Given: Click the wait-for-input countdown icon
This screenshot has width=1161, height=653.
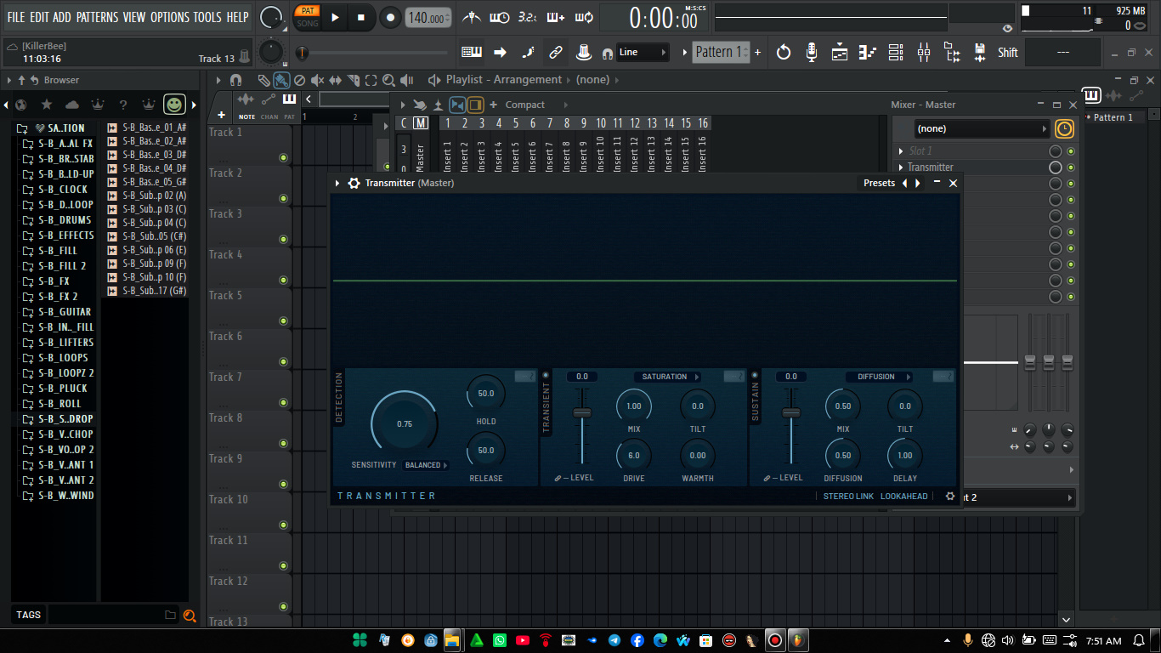Looking at the screenshot, I should pyautogui.click(x=500, y=18).
